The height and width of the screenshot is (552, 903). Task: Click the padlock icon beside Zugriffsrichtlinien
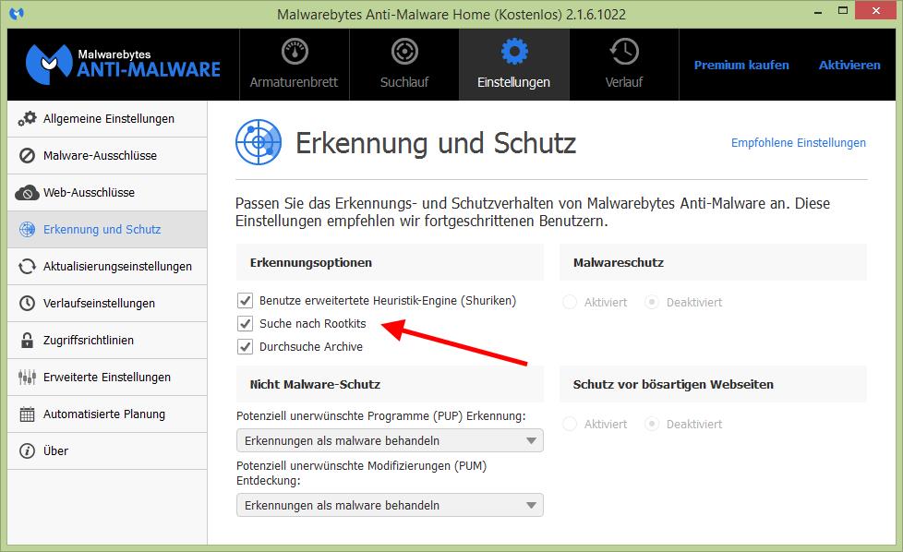pyautogui.click(x=27, y=340)
